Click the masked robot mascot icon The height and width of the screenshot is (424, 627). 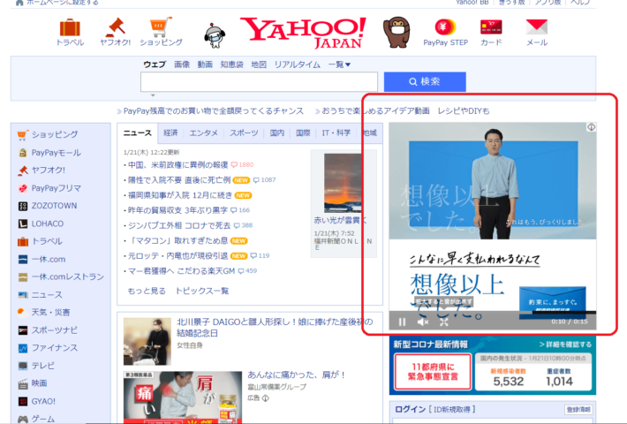click(x=215, y=35)
